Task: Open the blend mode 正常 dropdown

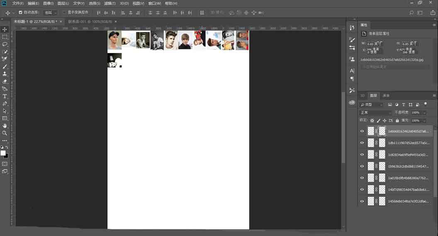Action: point(376,113)
